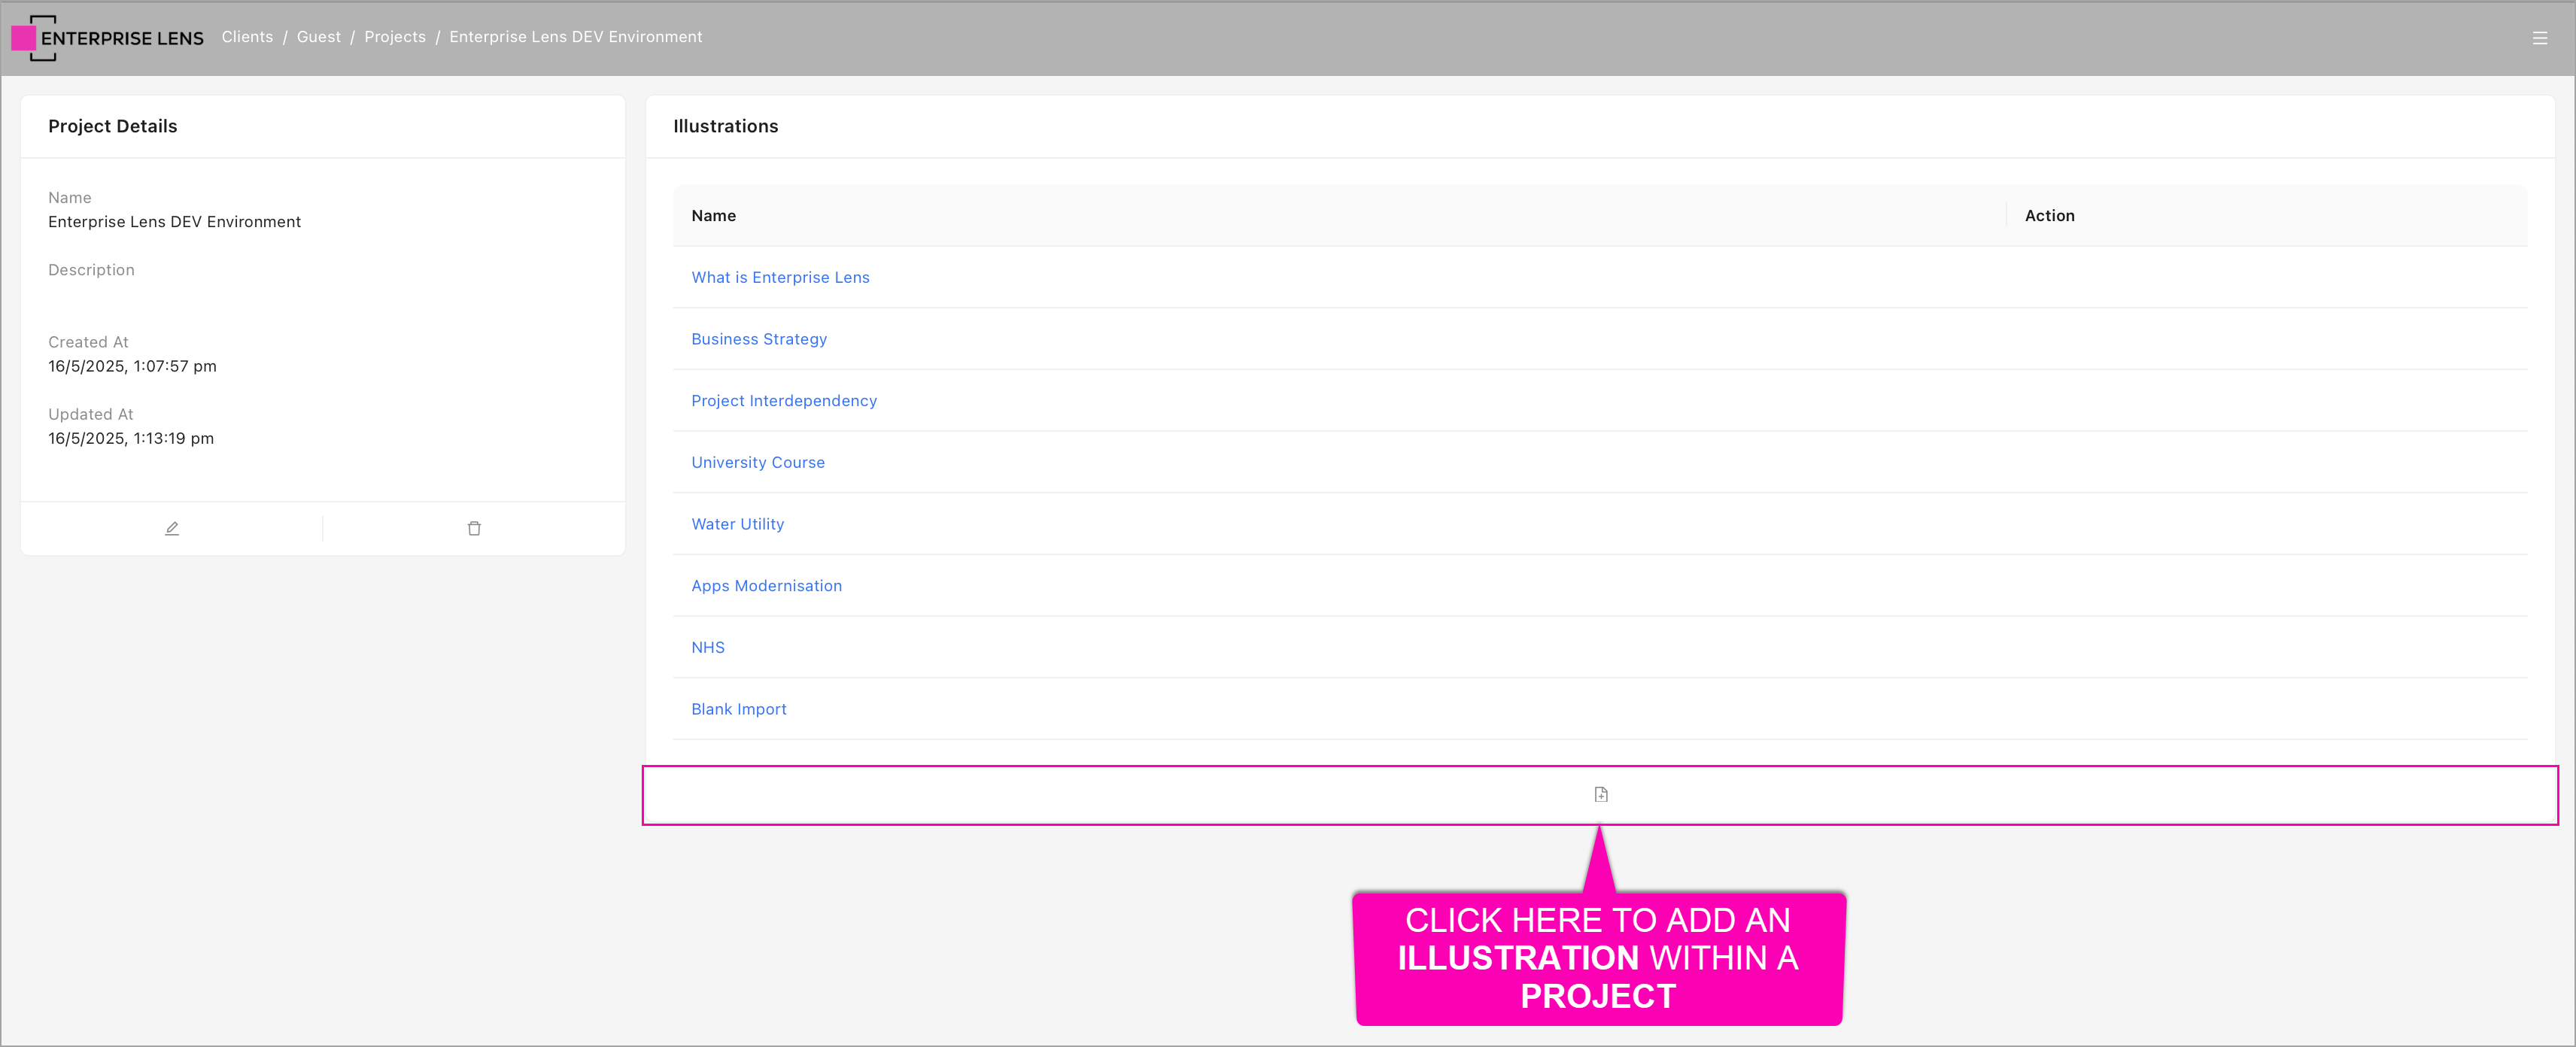Click the Enterprise Lens logo
Viewport: 2576px width, 1047px height.
(107, 38)
